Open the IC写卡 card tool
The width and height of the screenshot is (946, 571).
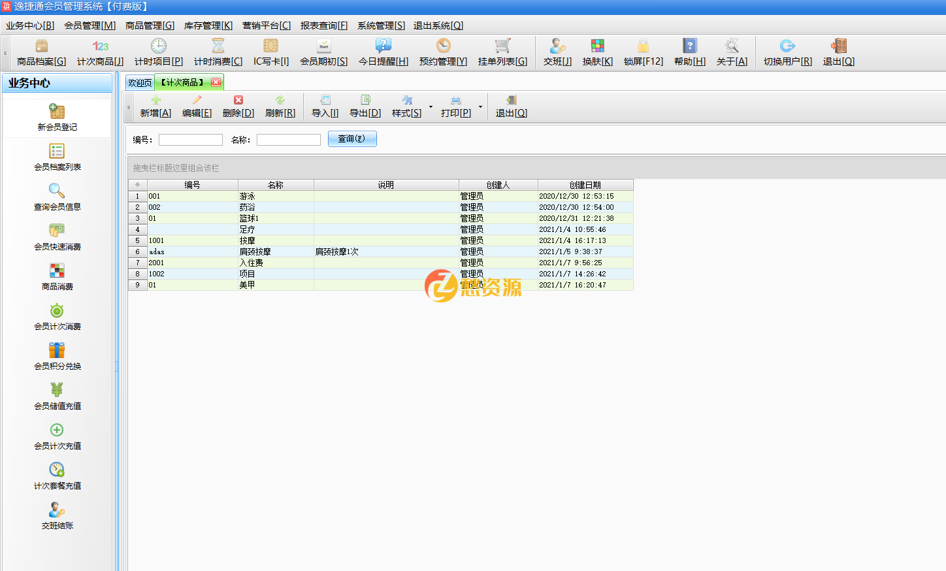270,52
